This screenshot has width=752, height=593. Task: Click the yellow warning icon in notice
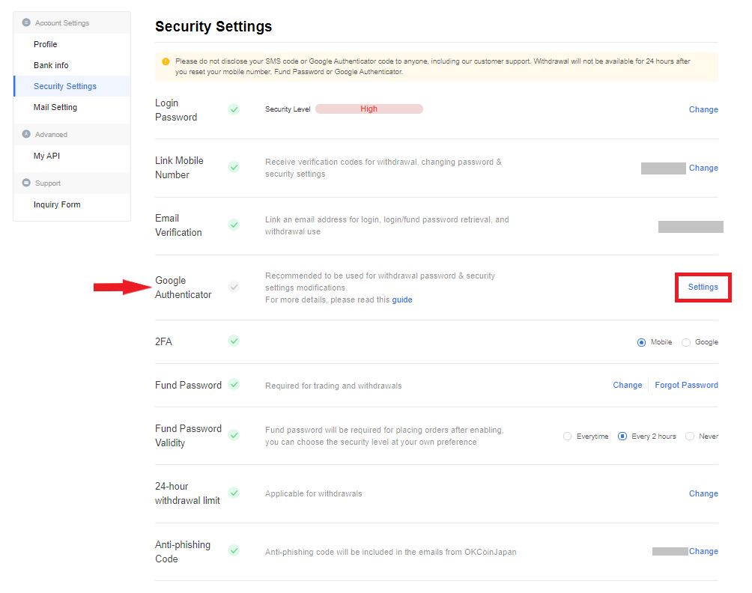click(166, 61)
